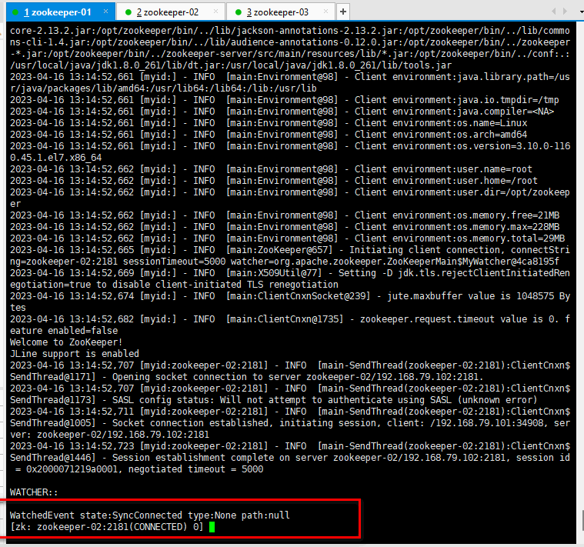Click the 'os.name=Linux' environment line
The height and width of the screenshot is (547, 584).
pos(269,123)
